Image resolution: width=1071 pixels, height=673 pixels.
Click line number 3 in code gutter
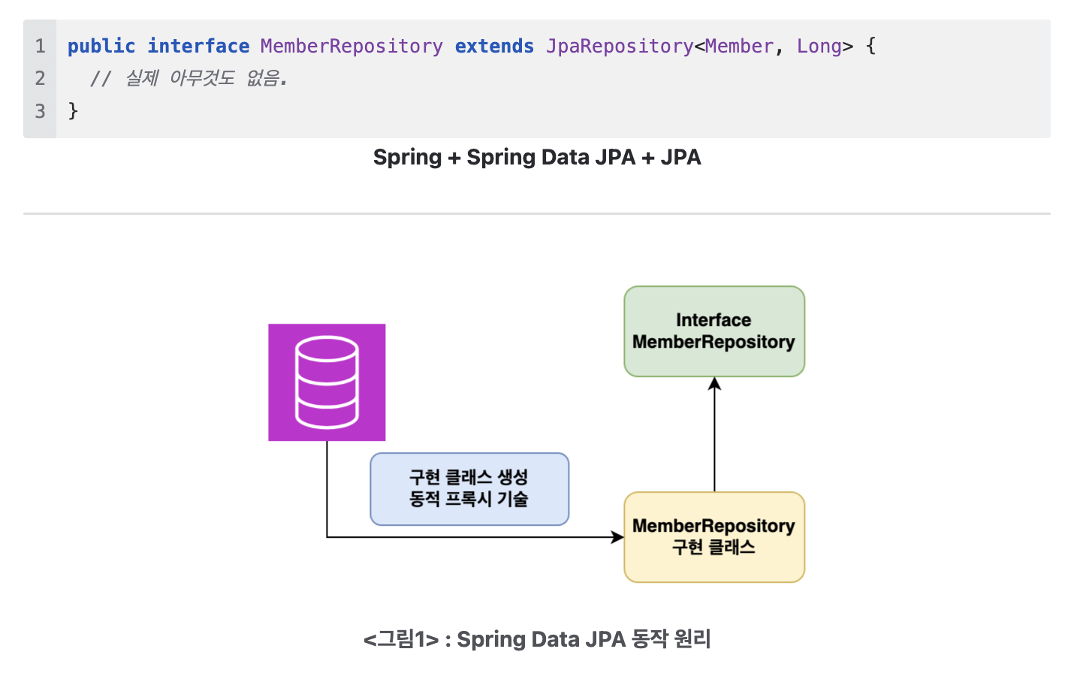point(40,111)
